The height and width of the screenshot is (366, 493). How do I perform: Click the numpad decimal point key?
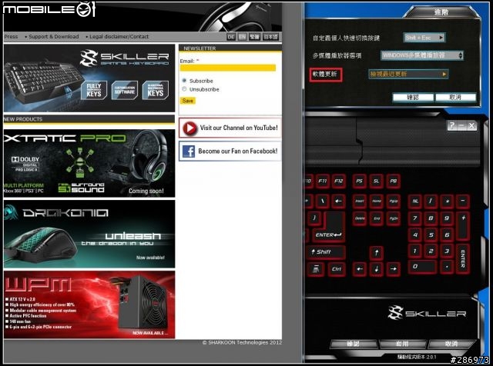point(447,267)
